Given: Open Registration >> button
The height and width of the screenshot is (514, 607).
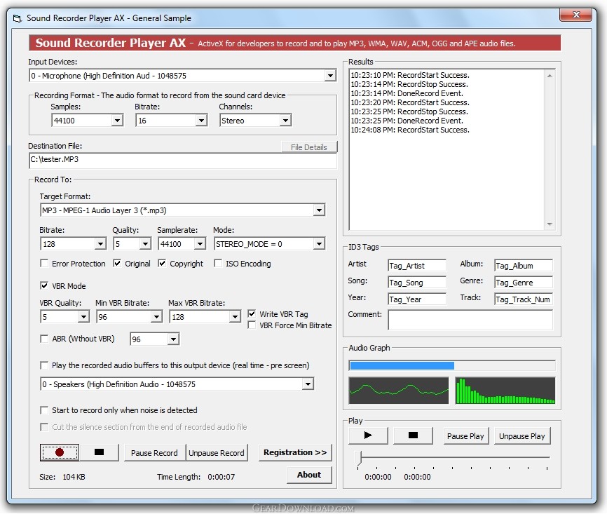Looking at the screenshot, I should (x=295, y=452).
